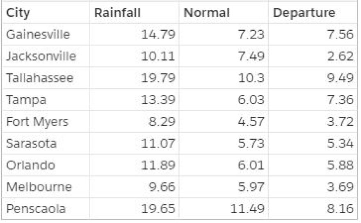
Task: Select the Fort Myers city cell
Action: 46,121
